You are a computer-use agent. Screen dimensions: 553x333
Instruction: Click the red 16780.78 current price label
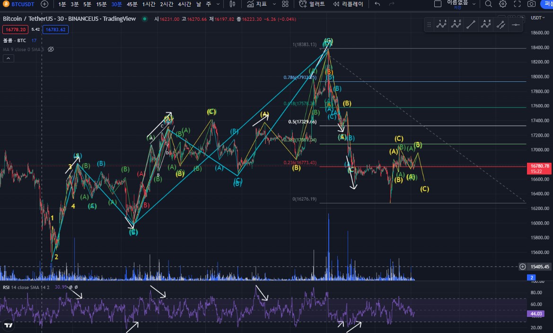click(539, 168)
